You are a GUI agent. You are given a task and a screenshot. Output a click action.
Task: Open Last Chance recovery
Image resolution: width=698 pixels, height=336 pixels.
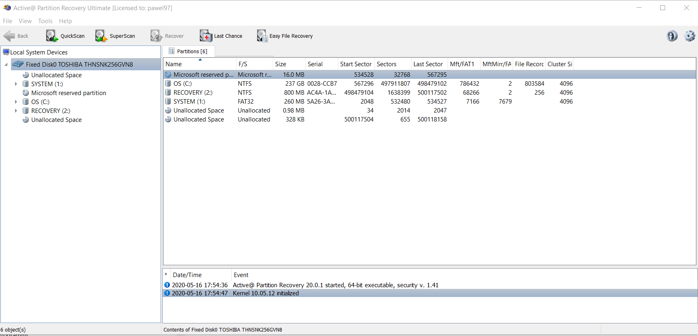(x=221, y=36)
